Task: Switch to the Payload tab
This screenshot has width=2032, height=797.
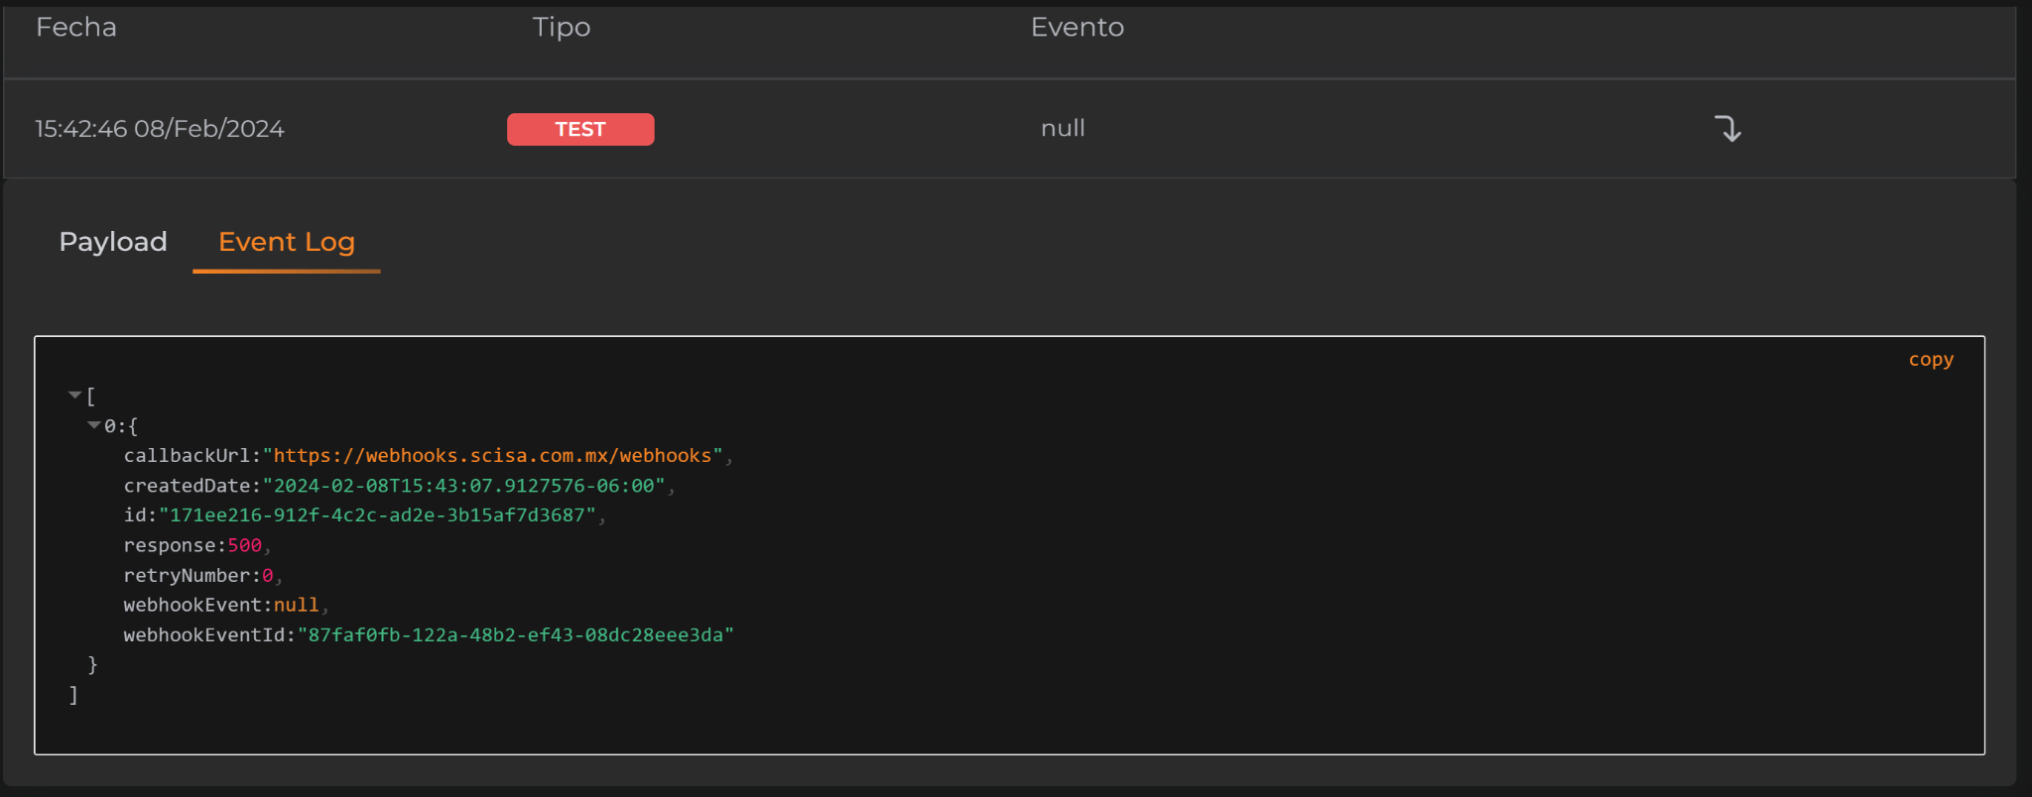Action: [113, 242]
